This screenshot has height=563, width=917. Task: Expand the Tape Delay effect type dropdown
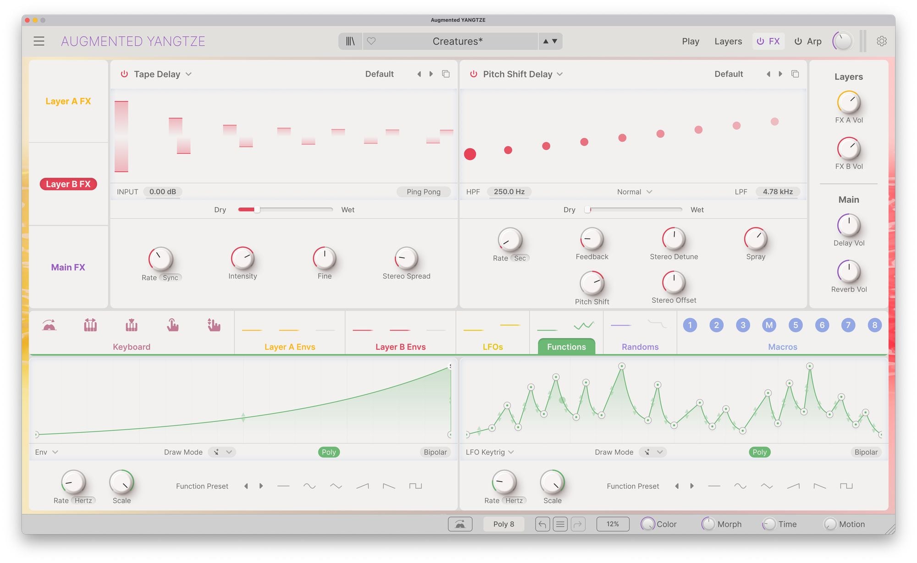click(188, 74)
